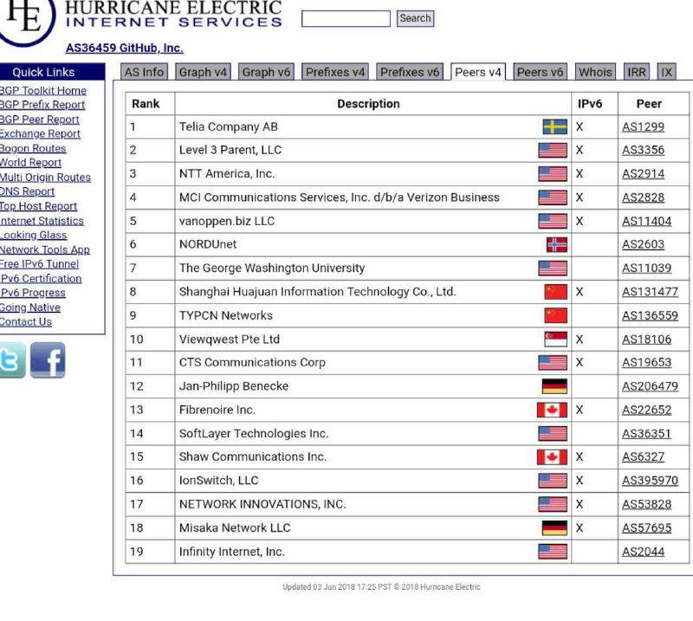The height and width of the screenshot is (621, 693).
Task: Click US flag in IonSwitch row
Action: click(x=553, y=481)
